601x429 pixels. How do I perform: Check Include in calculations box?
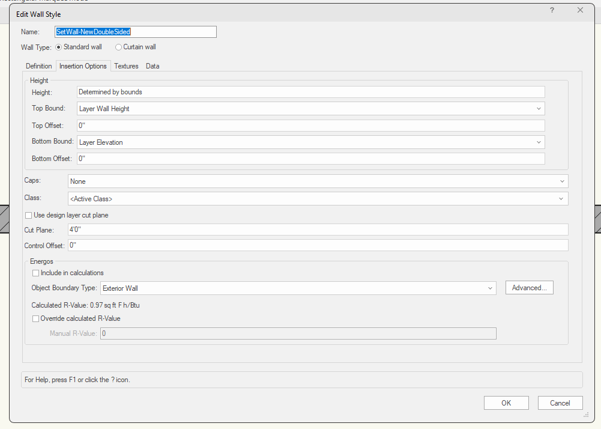click(36, 273)
